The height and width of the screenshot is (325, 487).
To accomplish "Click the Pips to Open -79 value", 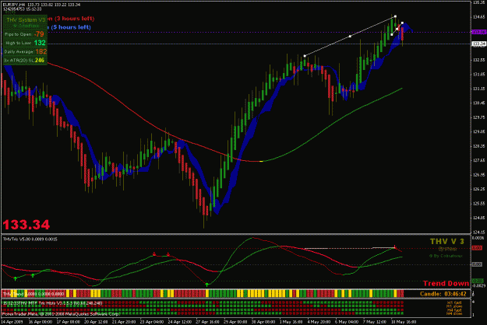I will coord(39,34).
